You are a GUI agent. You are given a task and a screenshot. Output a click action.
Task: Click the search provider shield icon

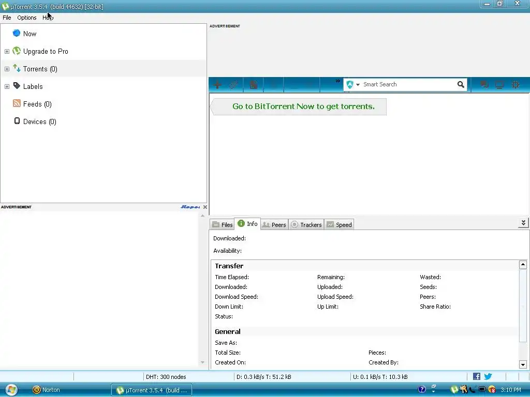[x=350, y=84]
